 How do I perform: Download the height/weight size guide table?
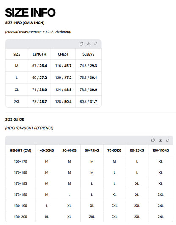[160, 140]
